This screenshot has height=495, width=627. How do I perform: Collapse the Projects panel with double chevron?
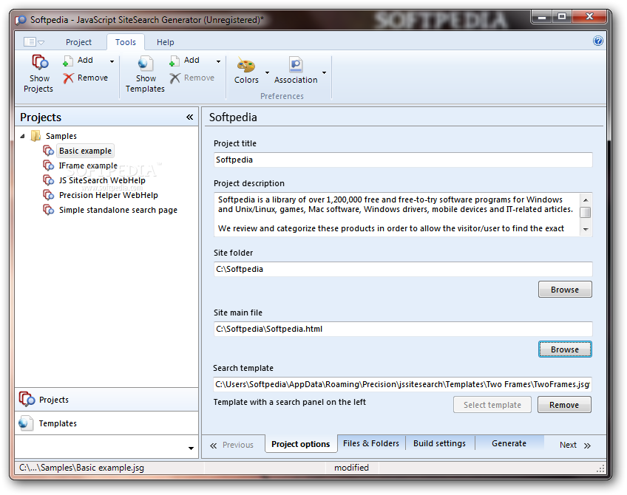[x=189, y=117]
